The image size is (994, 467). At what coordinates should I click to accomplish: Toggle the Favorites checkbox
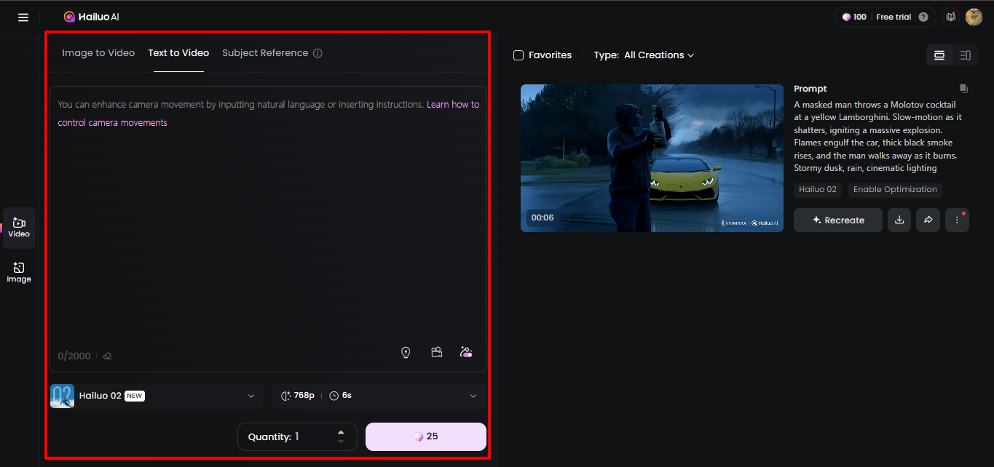[x=518, y=55]
